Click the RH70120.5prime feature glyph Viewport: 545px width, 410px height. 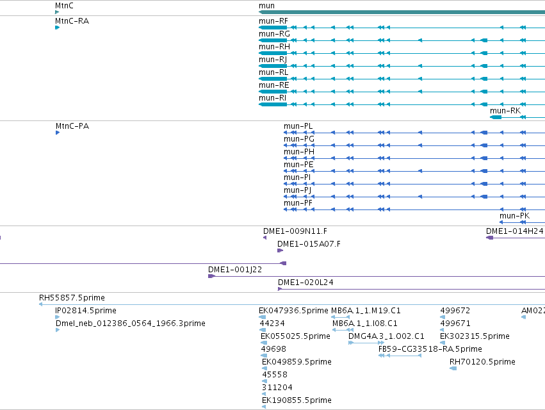(453, 368)
